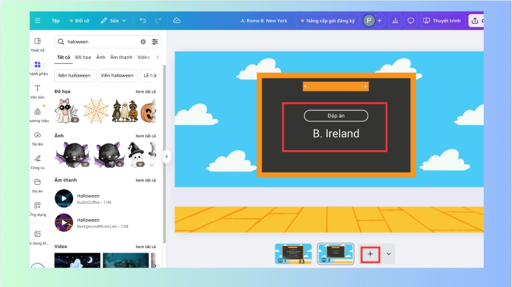
Task: Switch to the Âm thanh tab
Action: (x=121, y=57)
